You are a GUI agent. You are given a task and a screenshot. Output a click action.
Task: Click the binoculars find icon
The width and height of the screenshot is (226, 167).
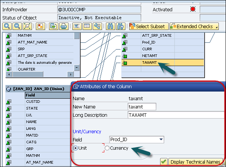111,26
